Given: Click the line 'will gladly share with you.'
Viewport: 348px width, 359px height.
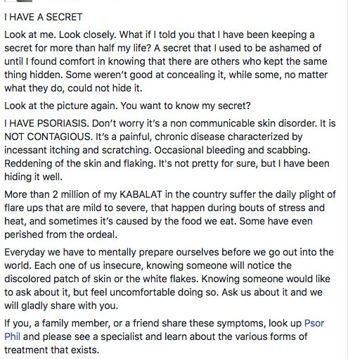Looking at the screenshot, I should 61,306.
